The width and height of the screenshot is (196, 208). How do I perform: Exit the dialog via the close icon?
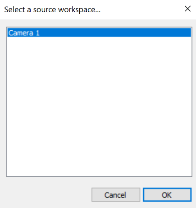coord(187,9)
